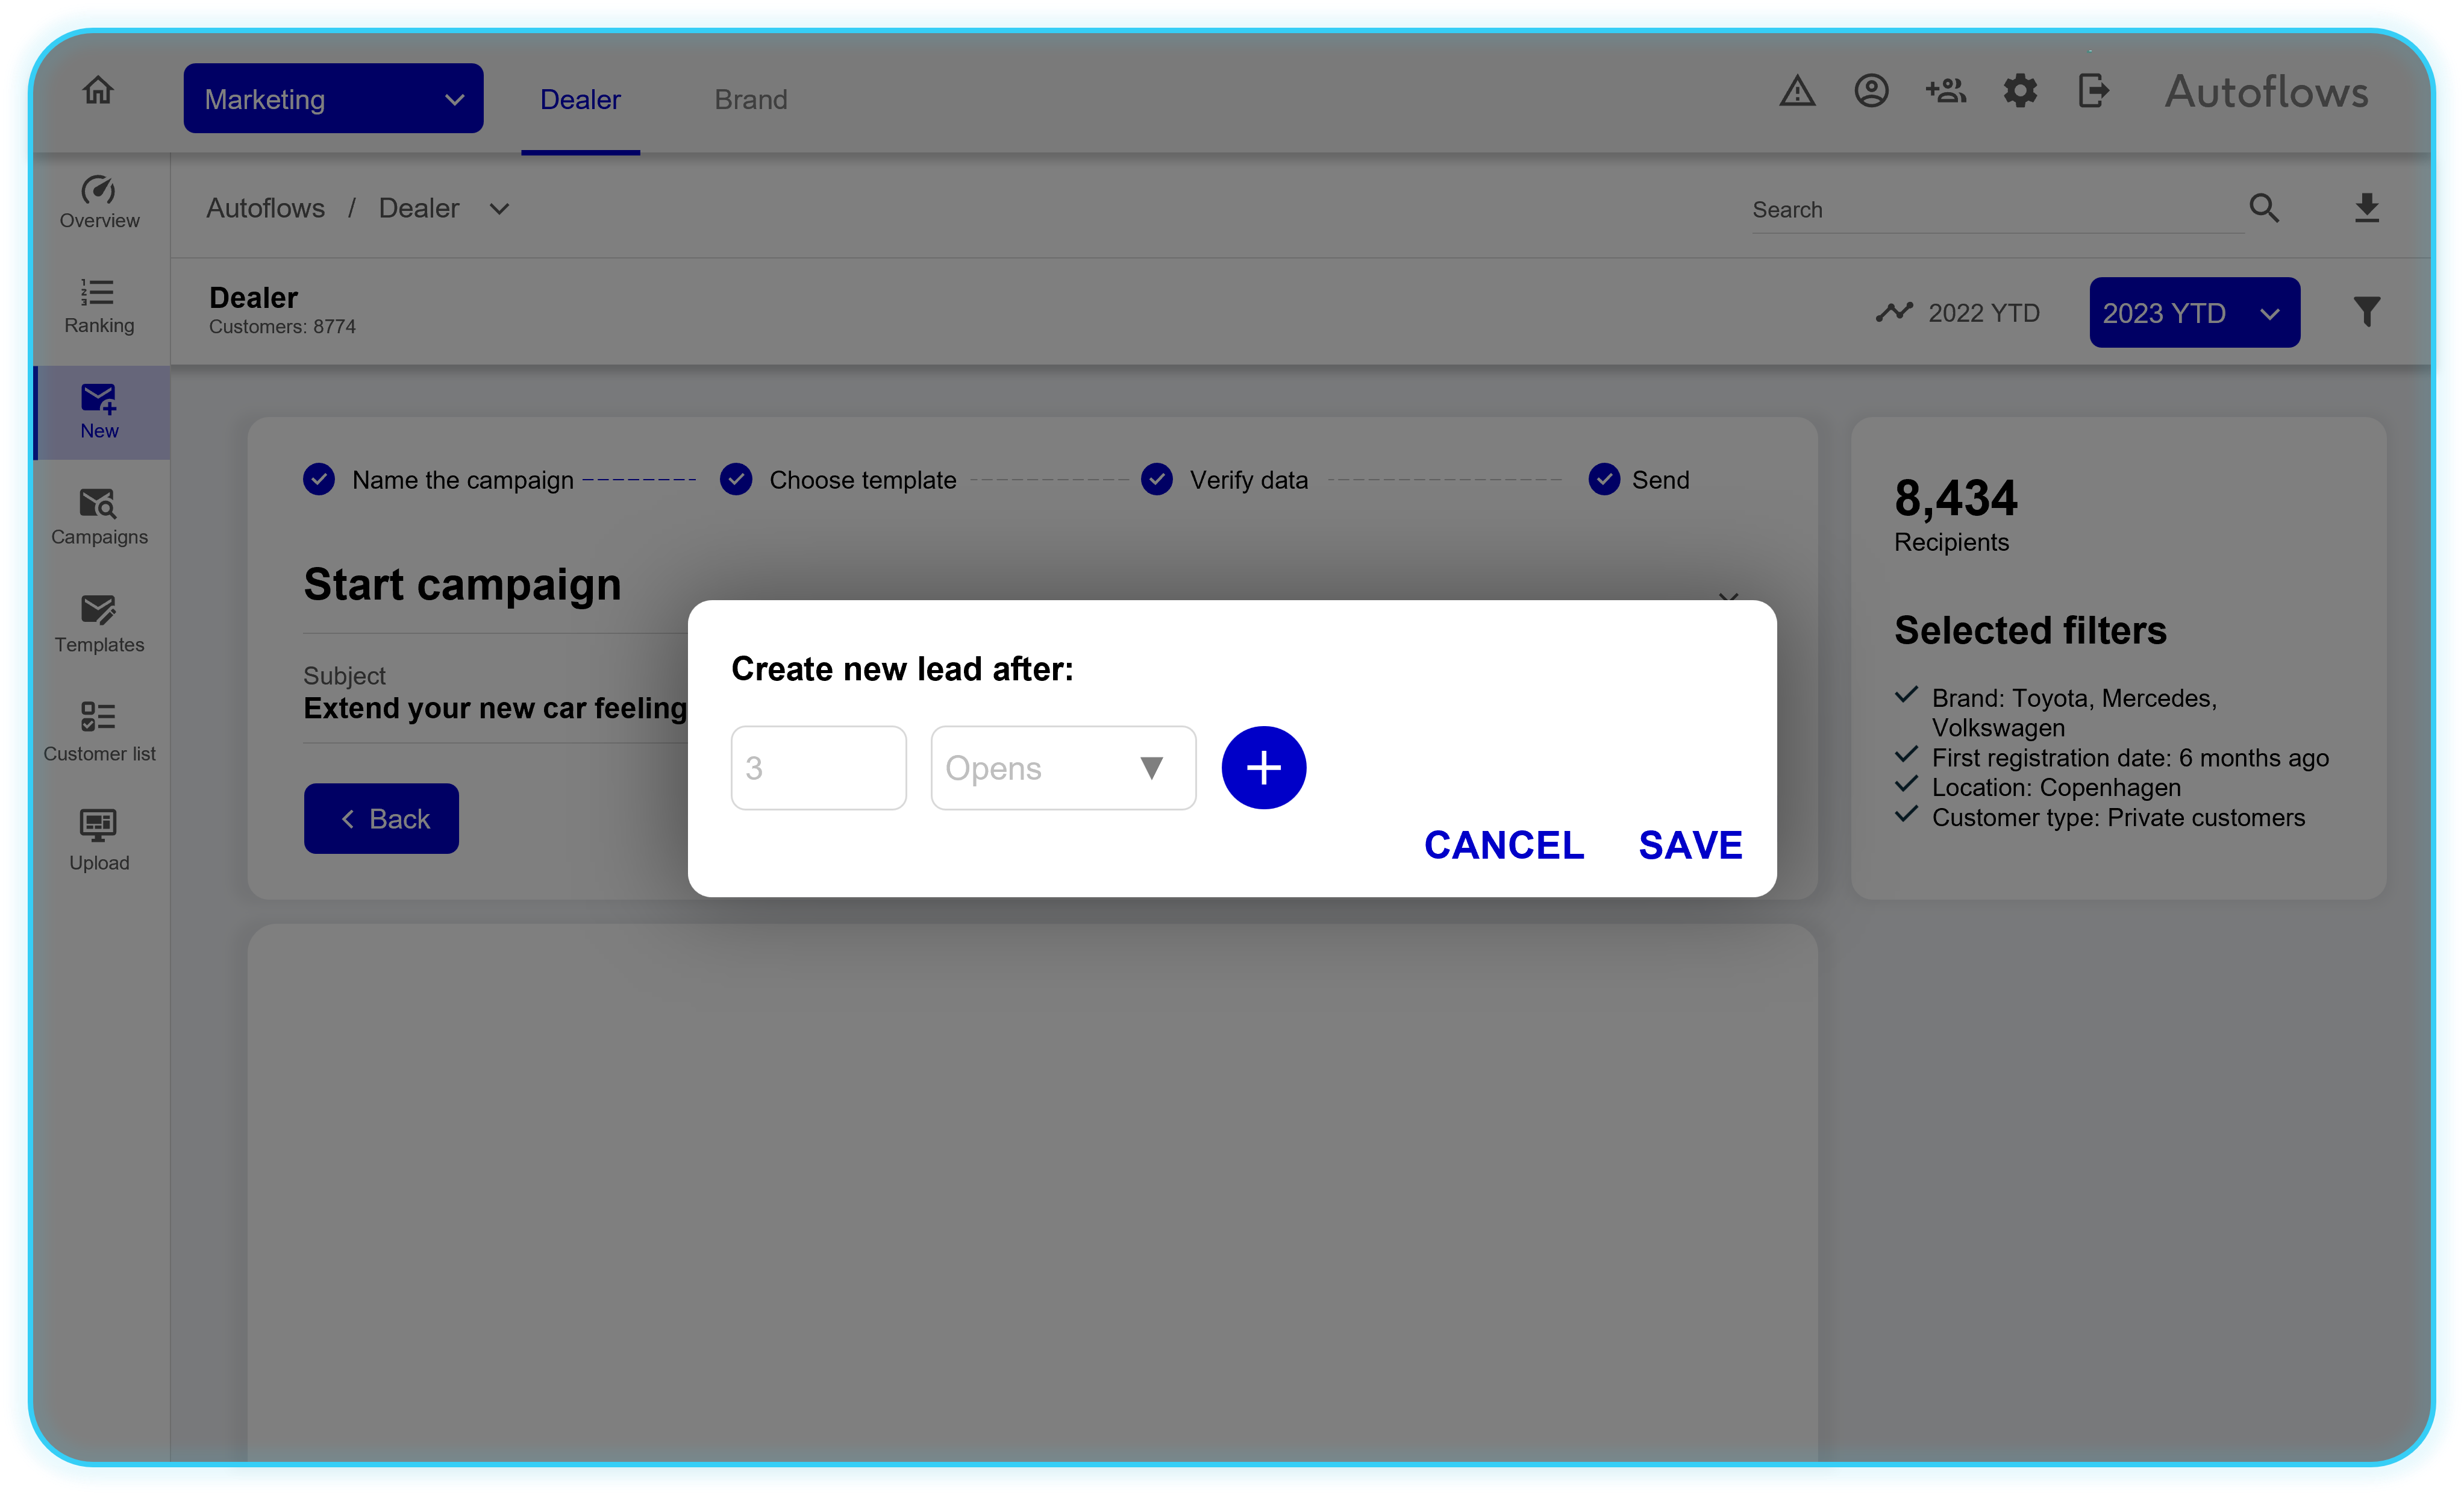Click the number field showing 3
This screenshot has height=1495, width=2464.
[818, 768]
